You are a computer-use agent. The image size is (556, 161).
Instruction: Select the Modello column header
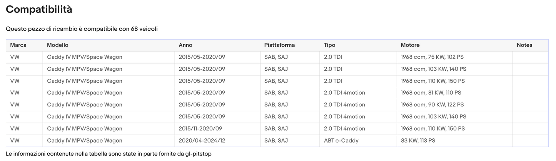coord(57,45)
